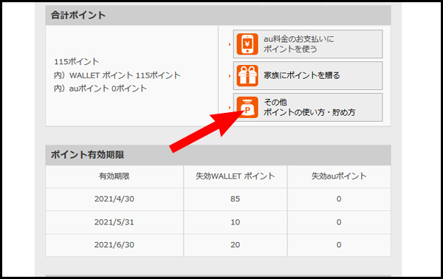Screen dimensions: 443x279
Task: Select the 2021/4/30 date cell
Action: coord(114,199)
